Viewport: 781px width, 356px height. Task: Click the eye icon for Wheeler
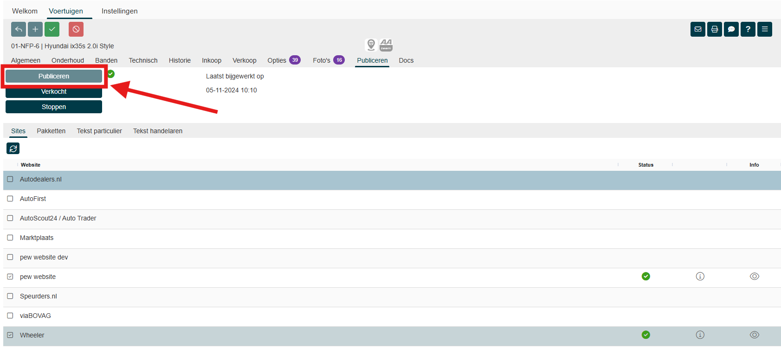tap(754, 335)
